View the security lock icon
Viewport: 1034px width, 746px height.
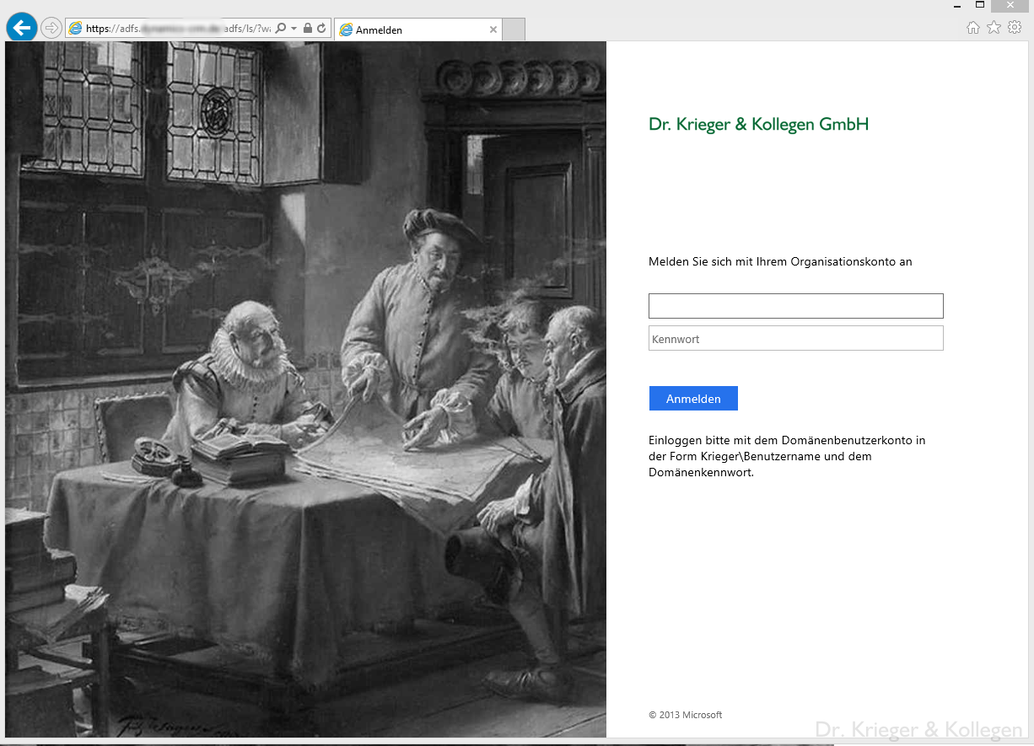tap(308, 29)
